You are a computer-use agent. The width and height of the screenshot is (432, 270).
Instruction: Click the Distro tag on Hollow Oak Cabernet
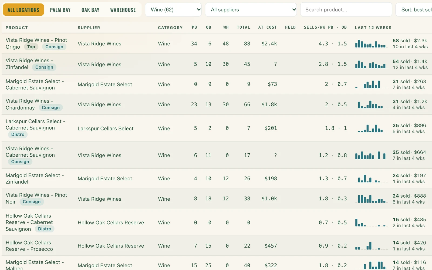click(x=45, y=229)
